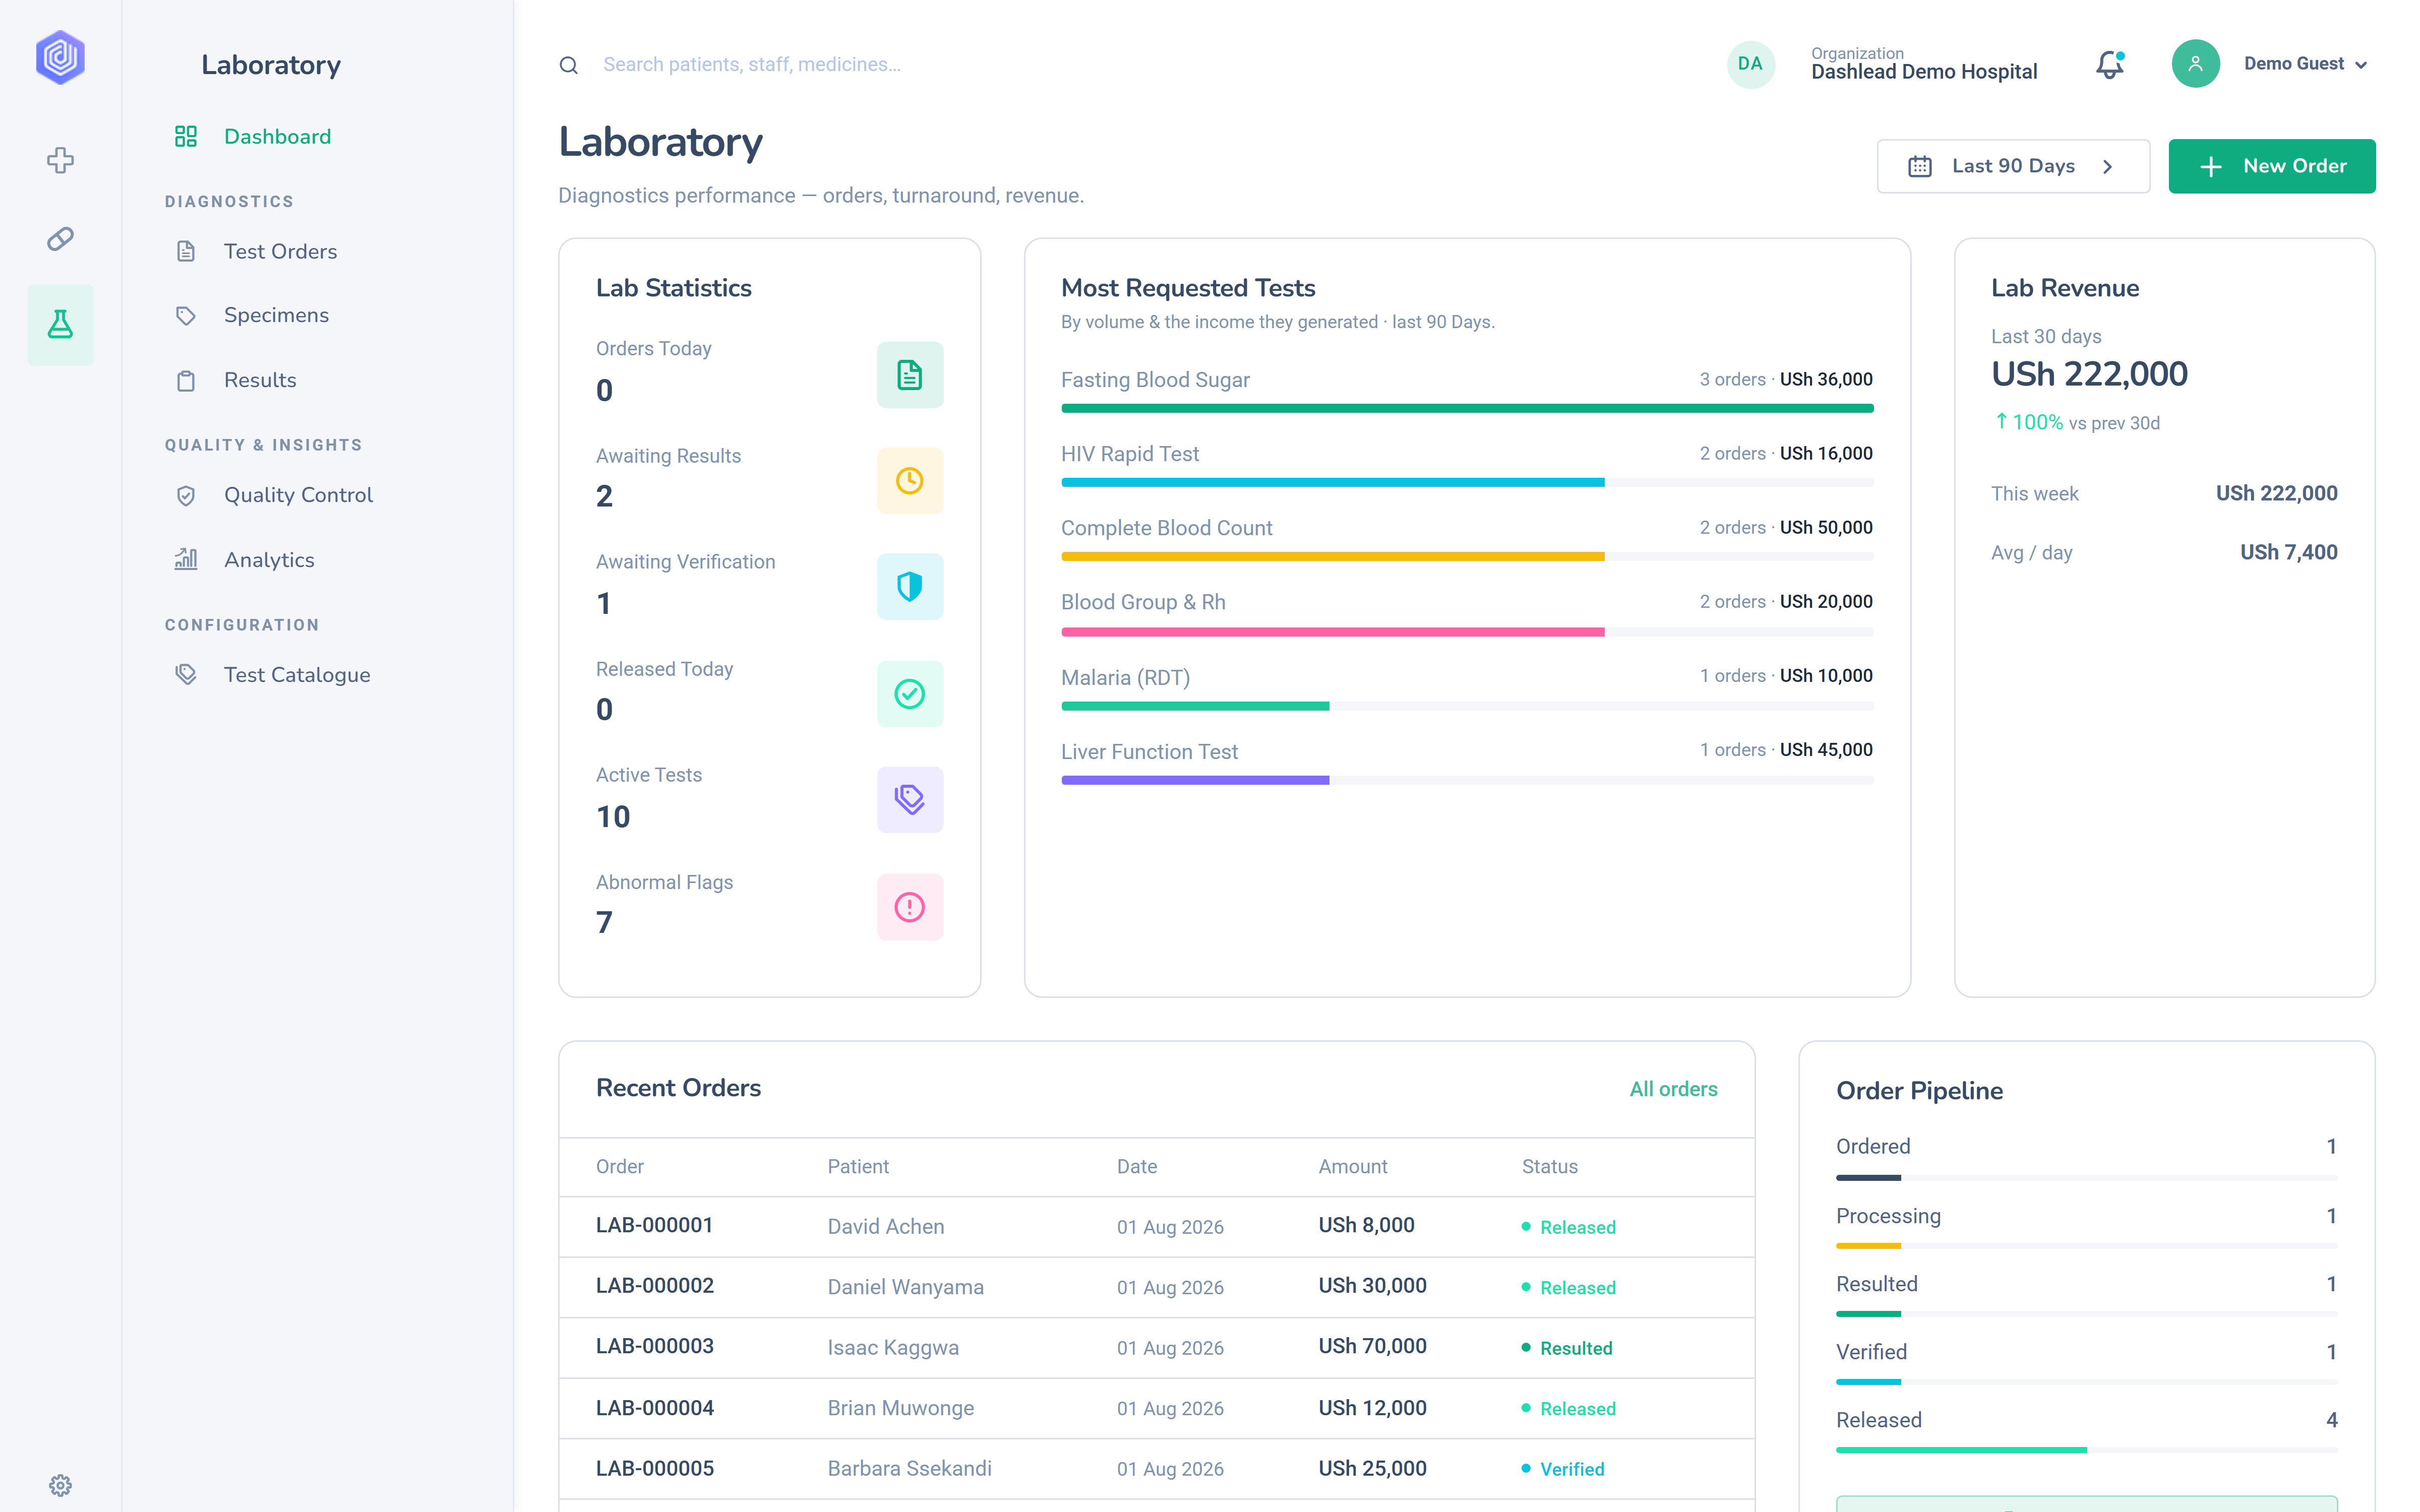Open Test Catalogue menu item
Screen dimensions: 2420x1512
click(273, 675)
